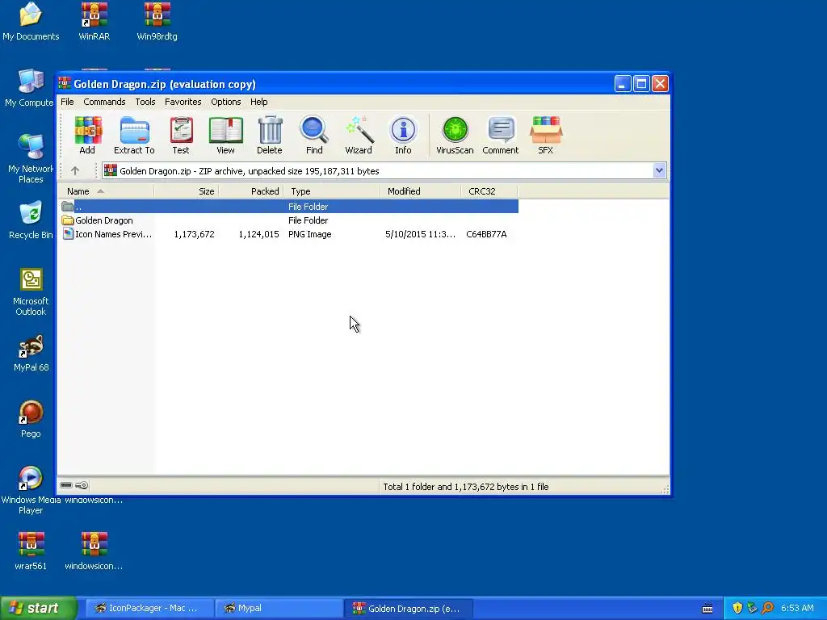Sort by the Type column header
Screen dimensions: 827x620
(332, 191)
